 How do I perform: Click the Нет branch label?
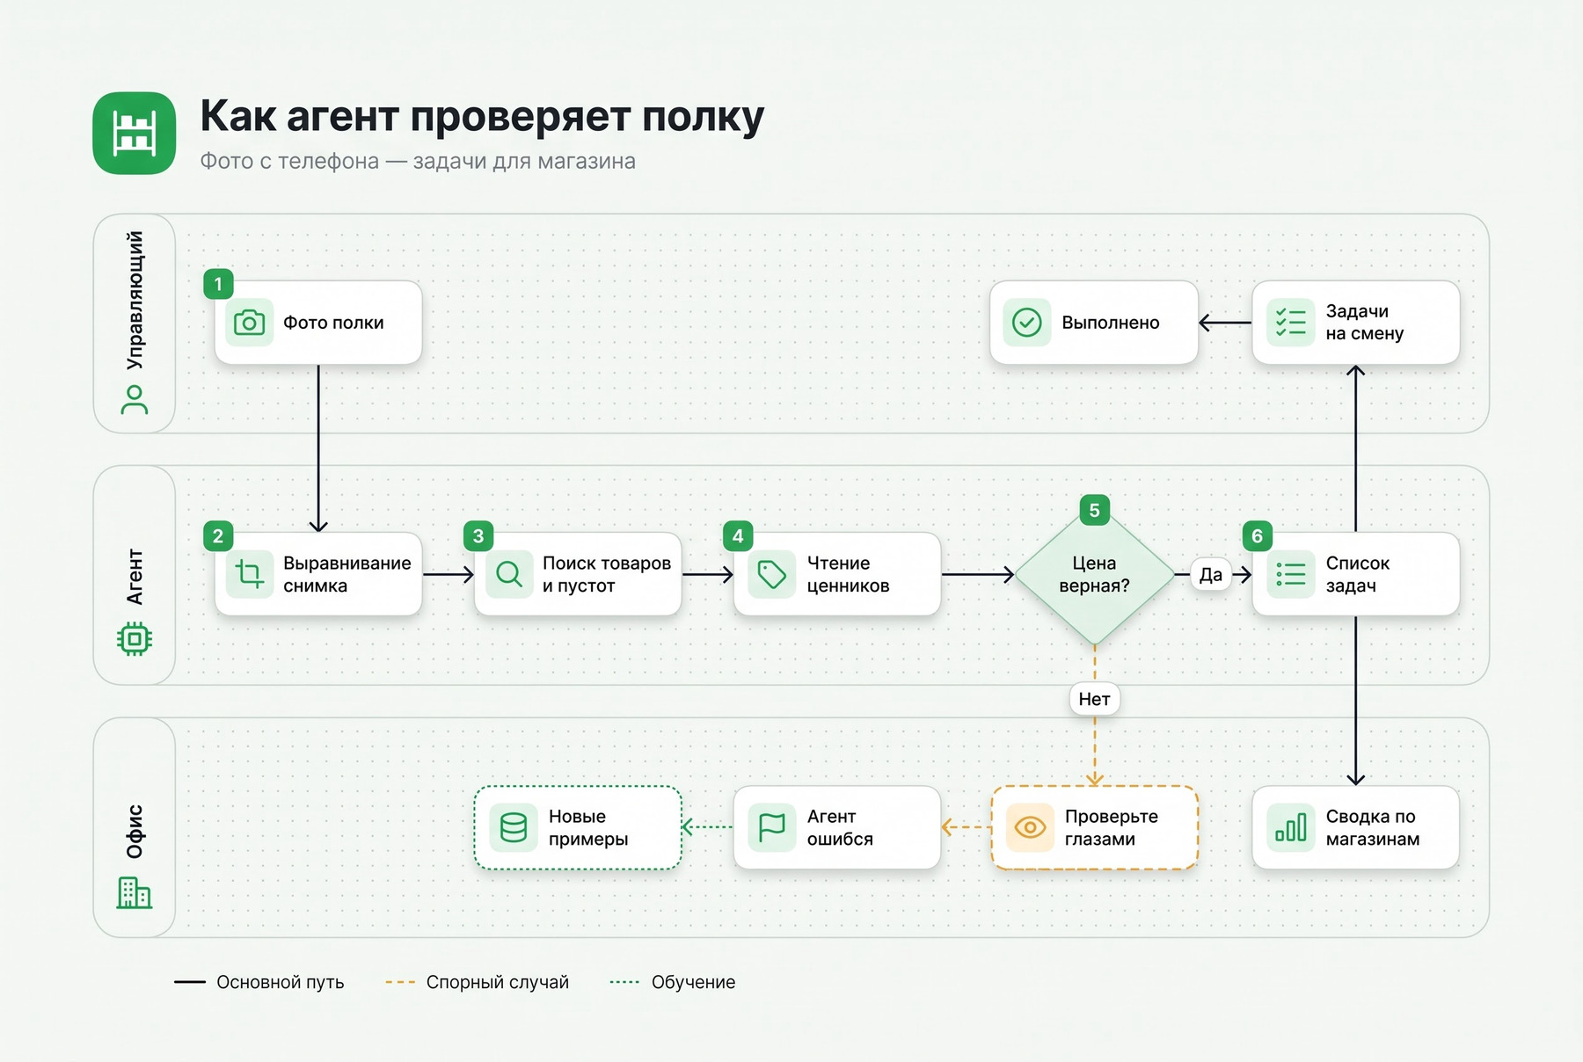tap(1095, 699)
